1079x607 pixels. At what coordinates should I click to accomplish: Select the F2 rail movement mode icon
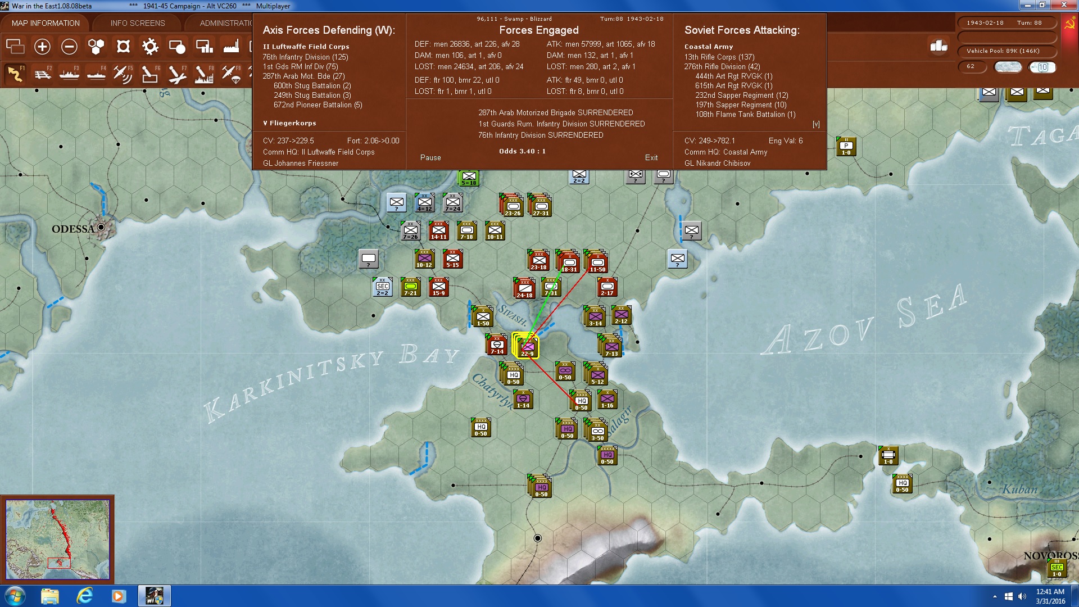(42, 74)
